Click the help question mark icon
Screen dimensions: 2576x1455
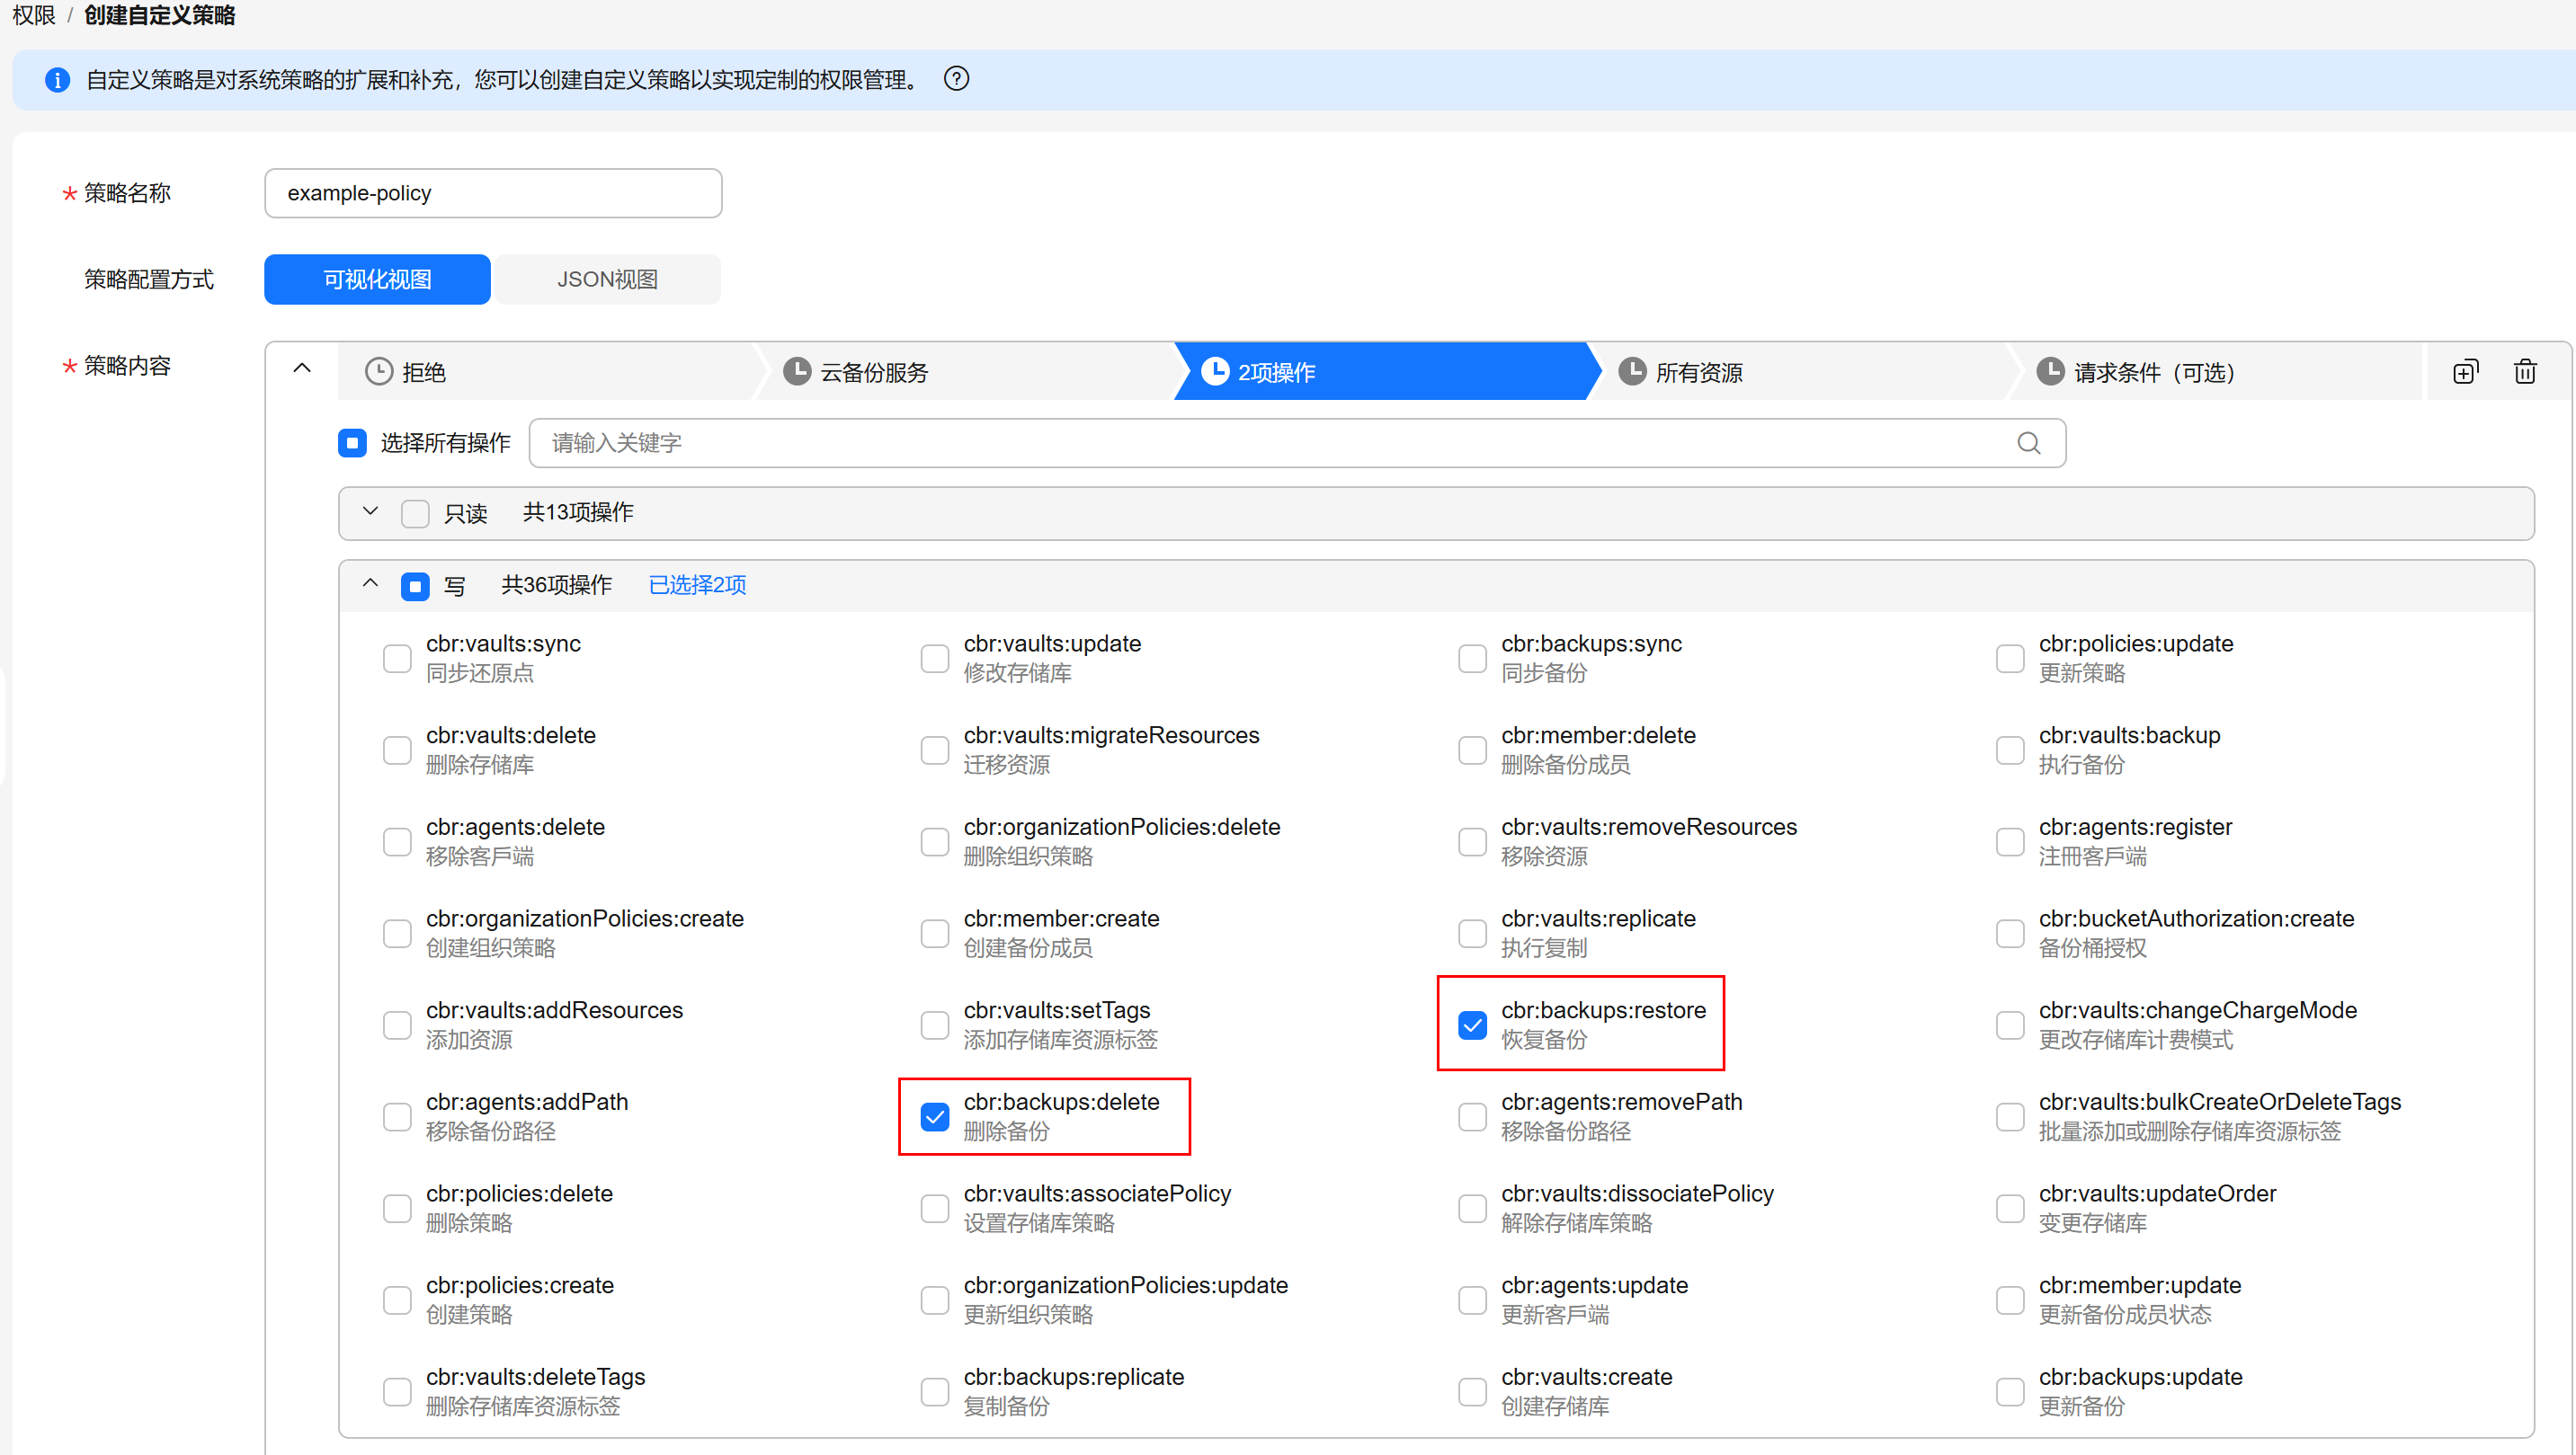956,79
